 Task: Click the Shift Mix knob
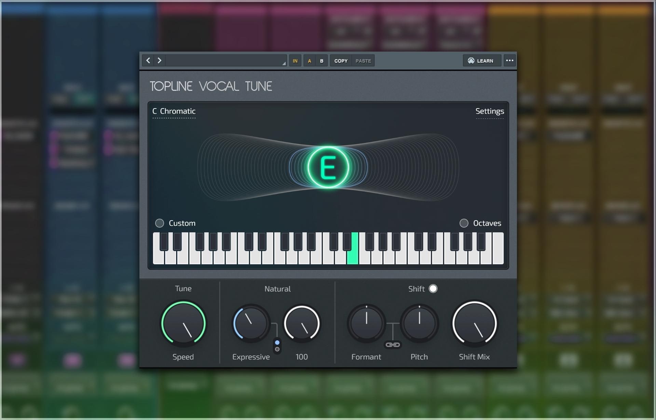coord(474,323)
